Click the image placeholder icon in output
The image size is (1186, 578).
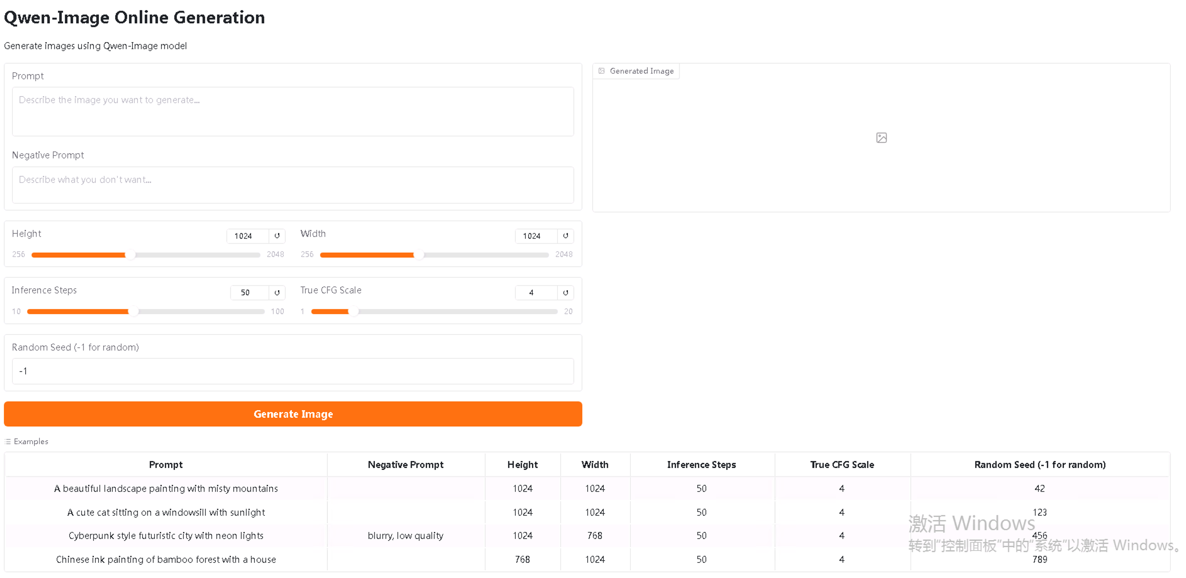[881, 138]
